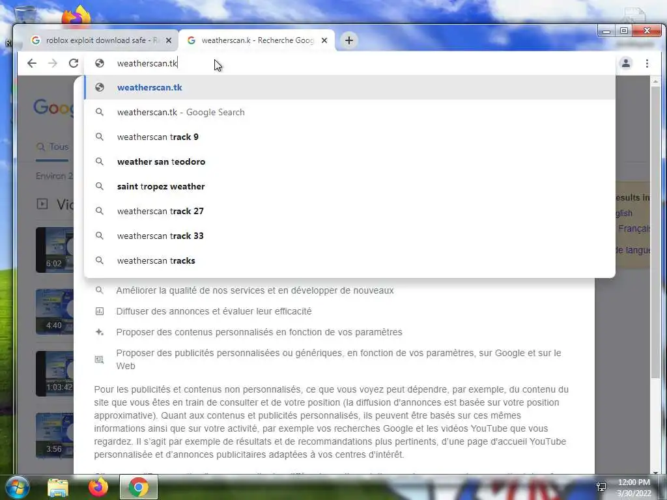This screenshot has width=667, height=500.
Task: Click the browser forward arrow
Action: 53,63
